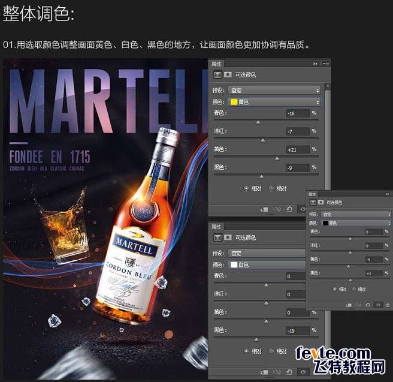Click 黄色 slider handle in black panel
The image size is (393, 382).
click(348, 266)
